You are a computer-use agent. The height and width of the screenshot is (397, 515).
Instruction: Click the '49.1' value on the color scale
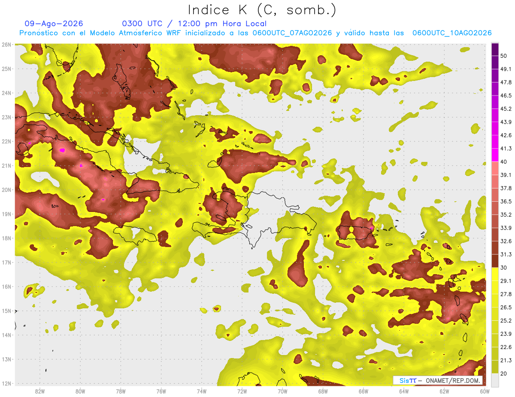coord(506,69)
